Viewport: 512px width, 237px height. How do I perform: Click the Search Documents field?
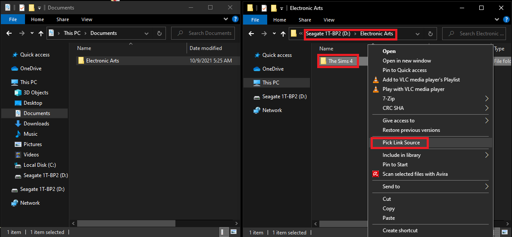(203, 33)
